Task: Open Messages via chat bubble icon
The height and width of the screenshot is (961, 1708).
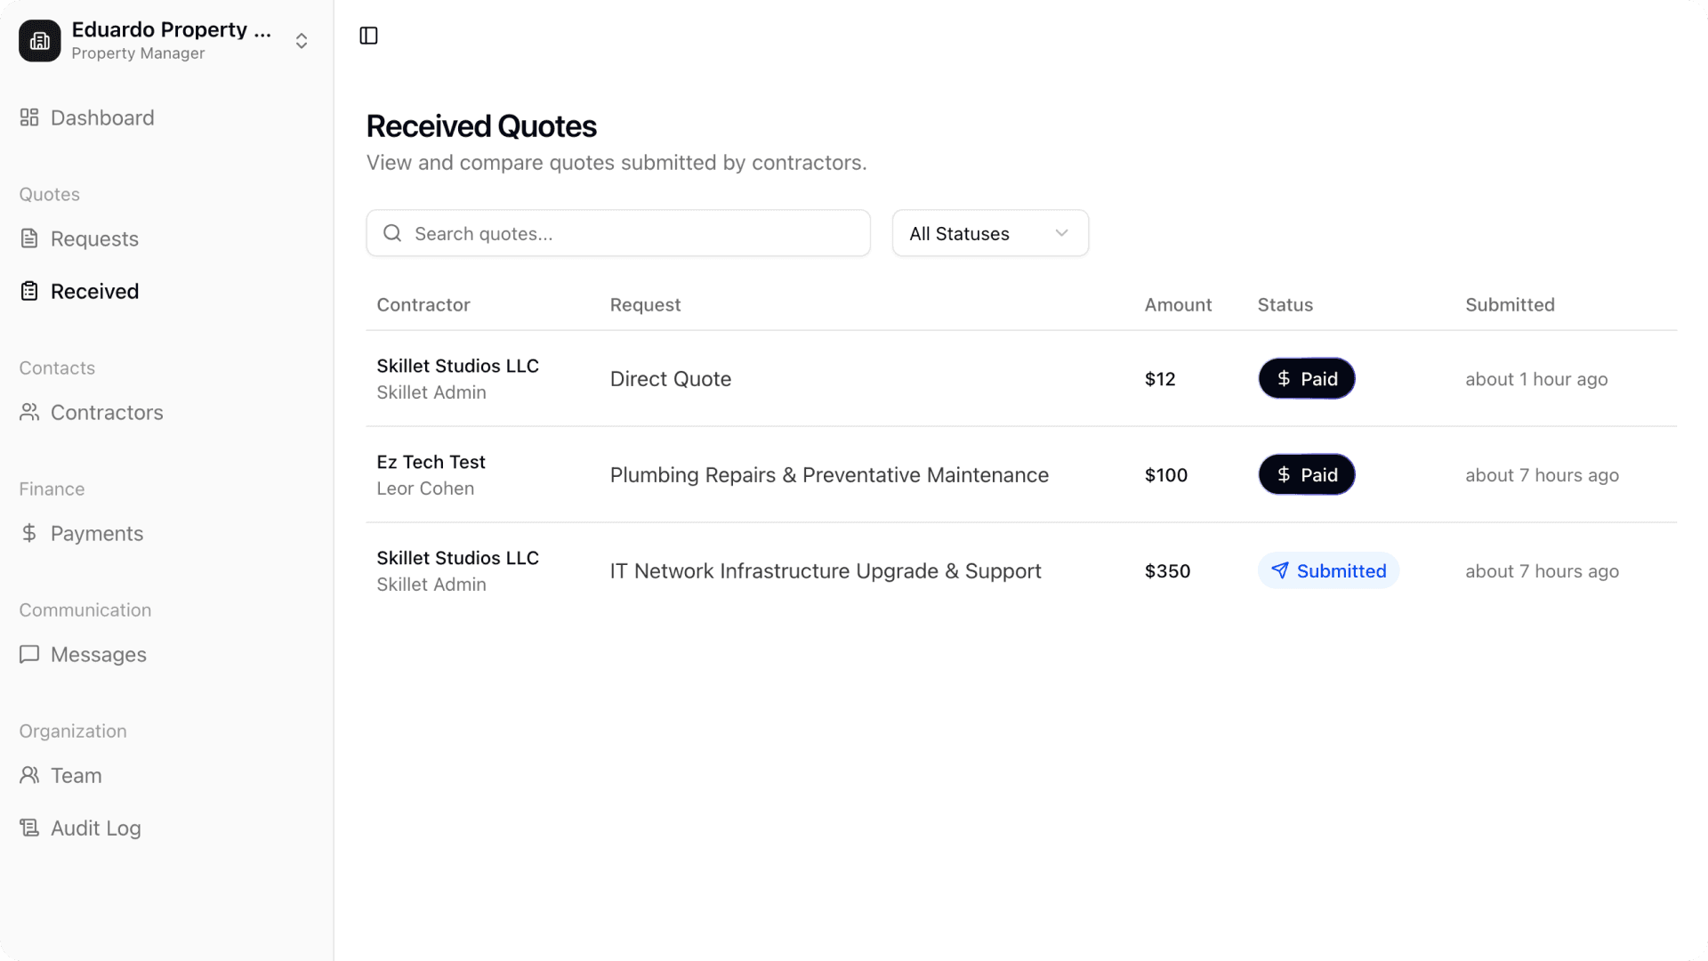Action: [29, 654]
